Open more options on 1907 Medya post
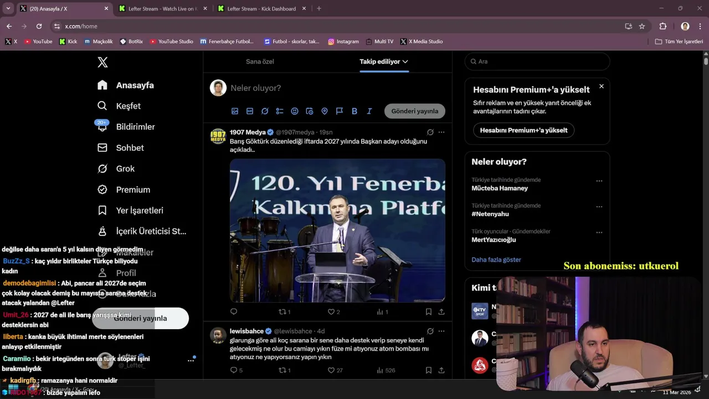Viewport: 709px width, 399px height. (x=441, y=132)
